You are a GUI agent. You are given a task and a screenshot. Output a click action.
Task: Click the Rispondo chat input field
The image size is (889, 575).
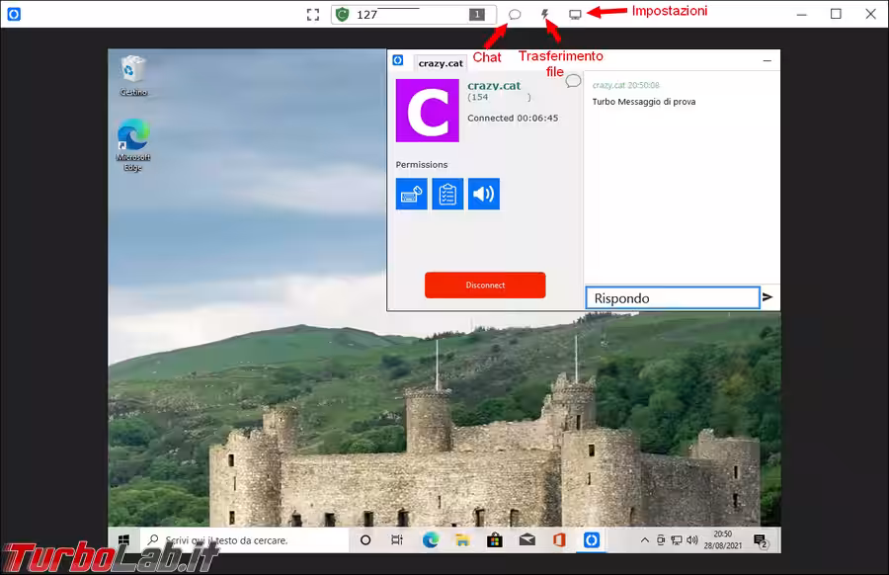coord(672,297)
